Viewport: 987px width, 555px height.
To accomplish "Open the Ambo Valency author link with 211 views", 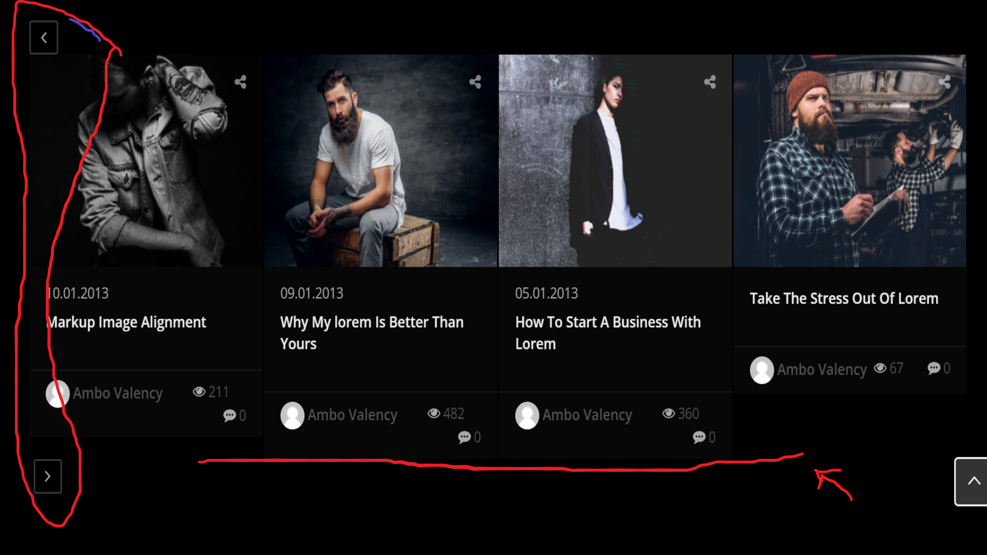I will click(x=118, y=394).
